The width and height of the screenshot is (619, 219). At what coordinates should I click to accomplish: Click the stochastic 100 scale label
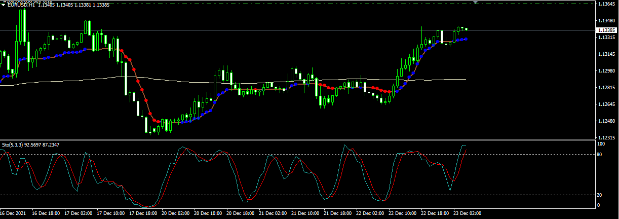click(x=602, y=144)
